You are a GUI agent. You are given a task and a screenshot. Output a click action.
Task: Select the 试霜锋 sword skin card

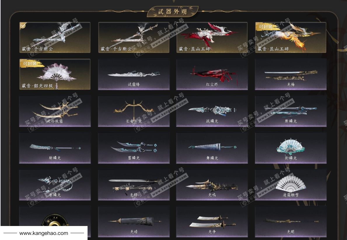[x=134, y=74]
